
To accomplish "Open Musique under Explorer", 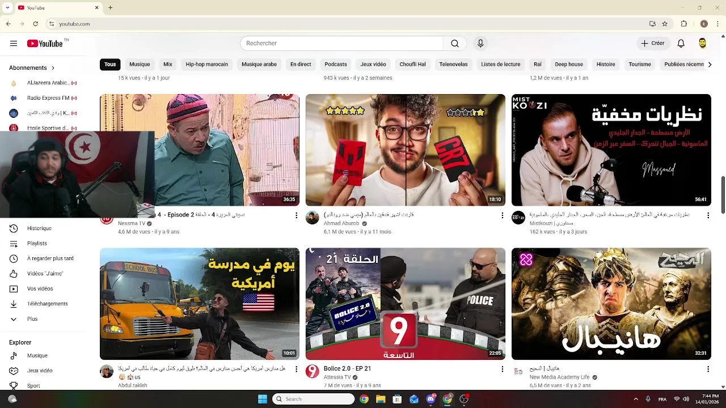I will (37, 356).
